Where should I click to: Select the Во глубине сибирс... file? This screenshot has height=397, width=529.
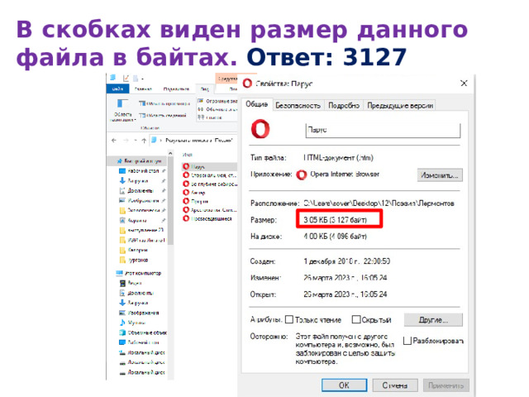pyautogui.click(x=210, y=184)
